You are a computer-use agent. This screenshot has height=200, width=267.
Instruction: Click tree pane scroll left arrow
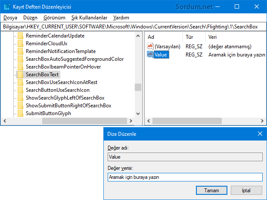(x=5, y=121)
